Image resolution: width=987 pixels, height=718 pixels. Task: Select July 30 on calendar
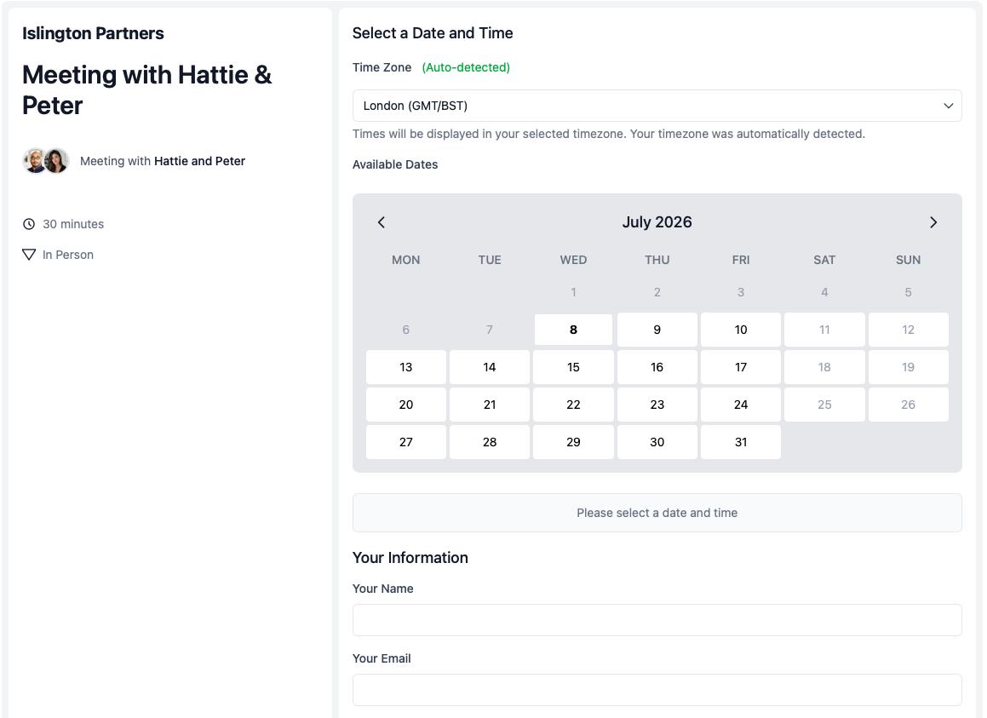click(657, 442)
